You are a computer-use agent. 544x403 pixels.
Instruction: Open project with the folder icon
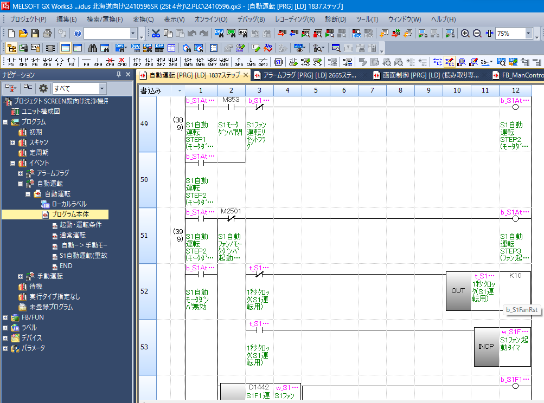coord(23,33)
